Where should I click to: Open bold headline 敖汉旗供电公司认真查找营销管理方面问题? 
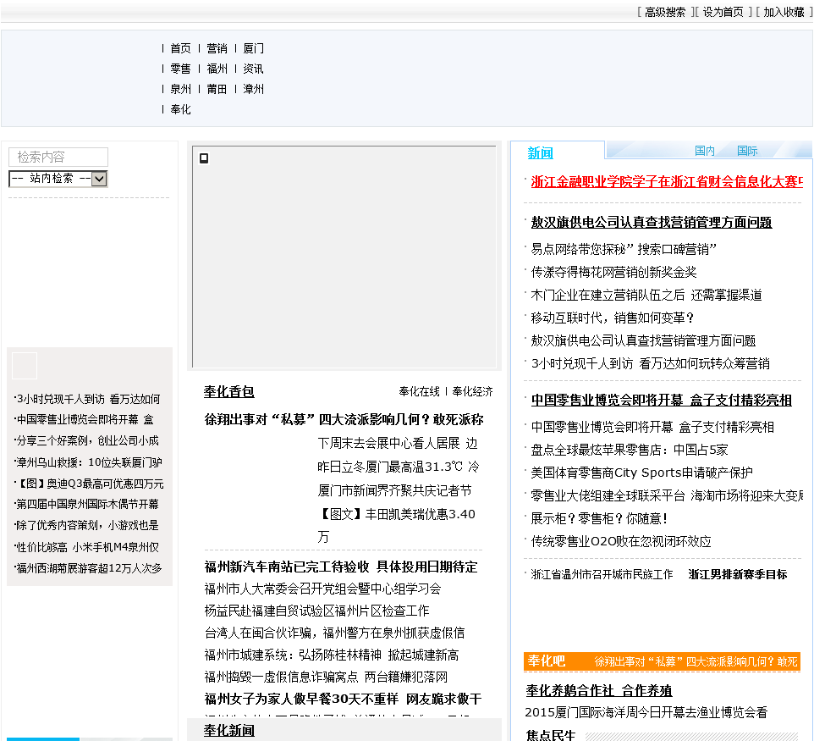[x=651, y=223]
